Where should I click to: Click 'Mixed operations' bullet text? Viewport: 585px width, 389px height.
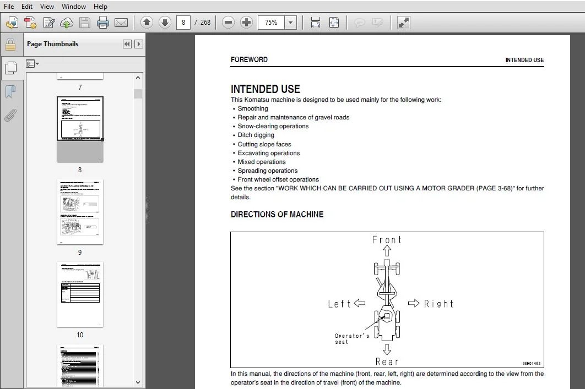pos(262,162)
